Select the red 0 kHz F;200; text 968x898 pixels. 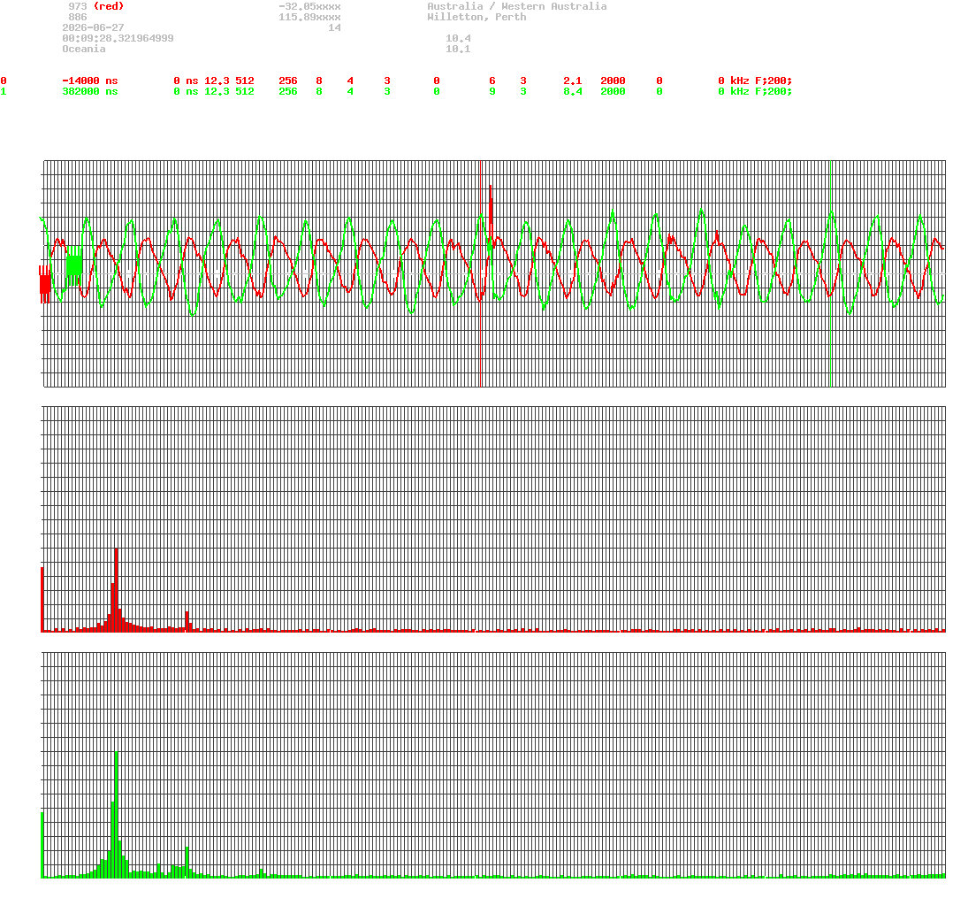(x=755, y=81)
